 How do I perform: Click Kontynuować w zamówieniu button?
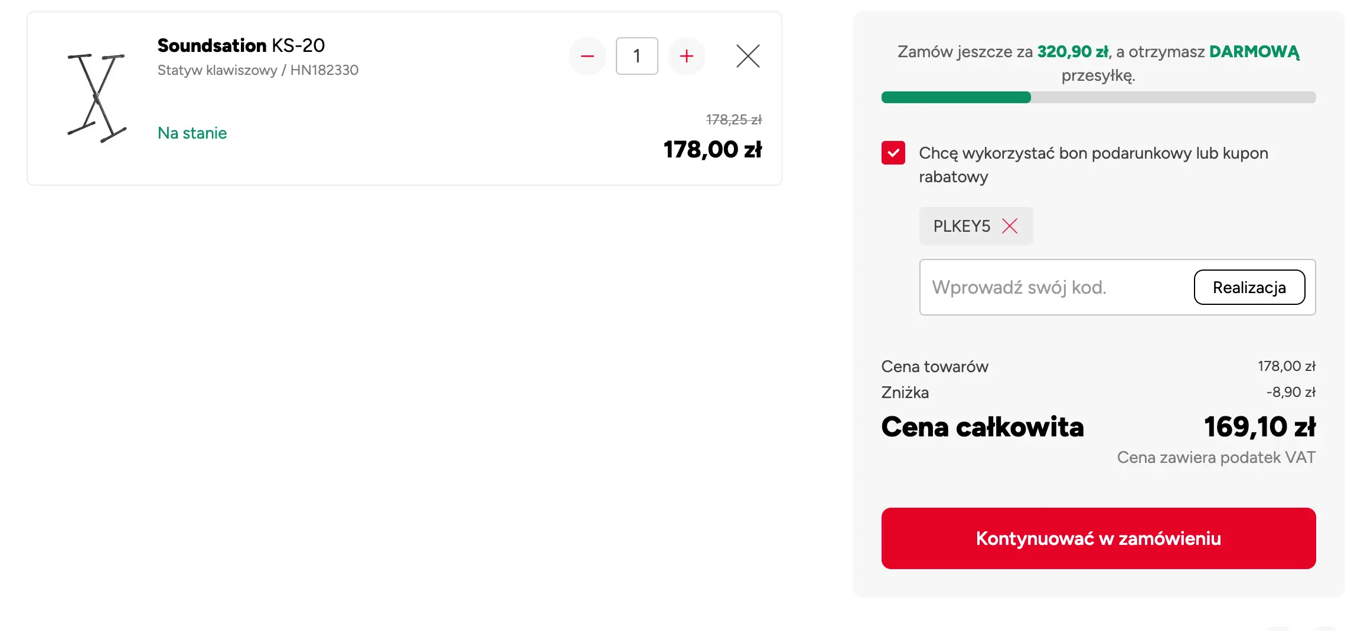click(x=1098, y=538)
